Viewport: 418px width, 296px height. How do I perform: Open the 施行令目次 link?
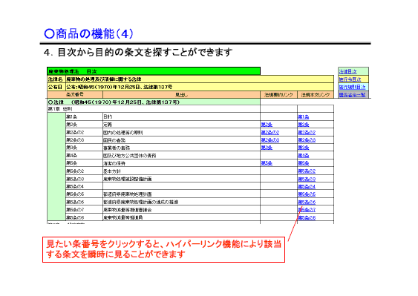click(350, 79)
